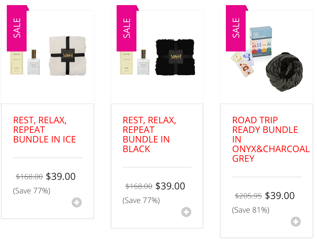Open Road Trip Ready Bundle Onyx&Charcoal title
Screen dimensions: 317x242
[271, 139]
